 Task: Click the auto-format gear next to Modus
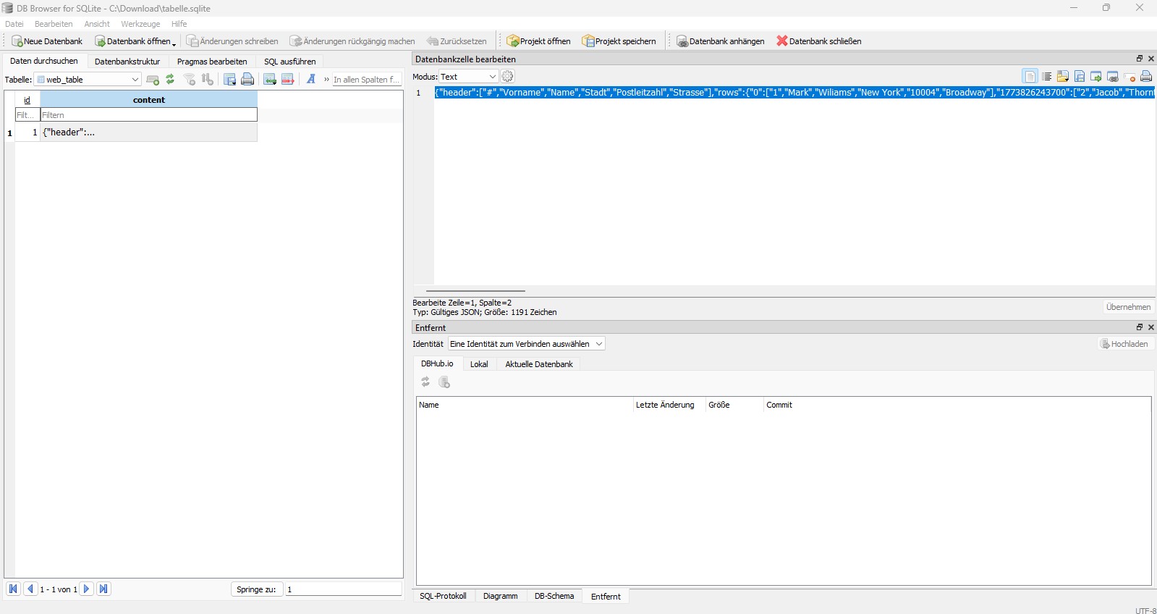point(508,77)
